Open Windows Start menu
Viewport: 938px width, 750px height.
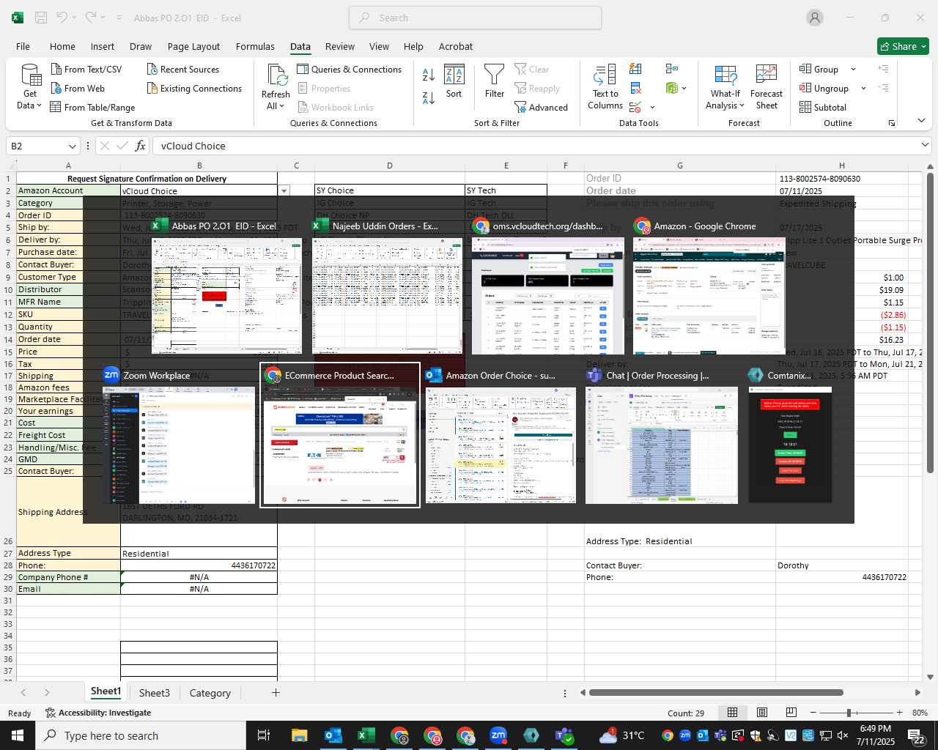point(18,735)
